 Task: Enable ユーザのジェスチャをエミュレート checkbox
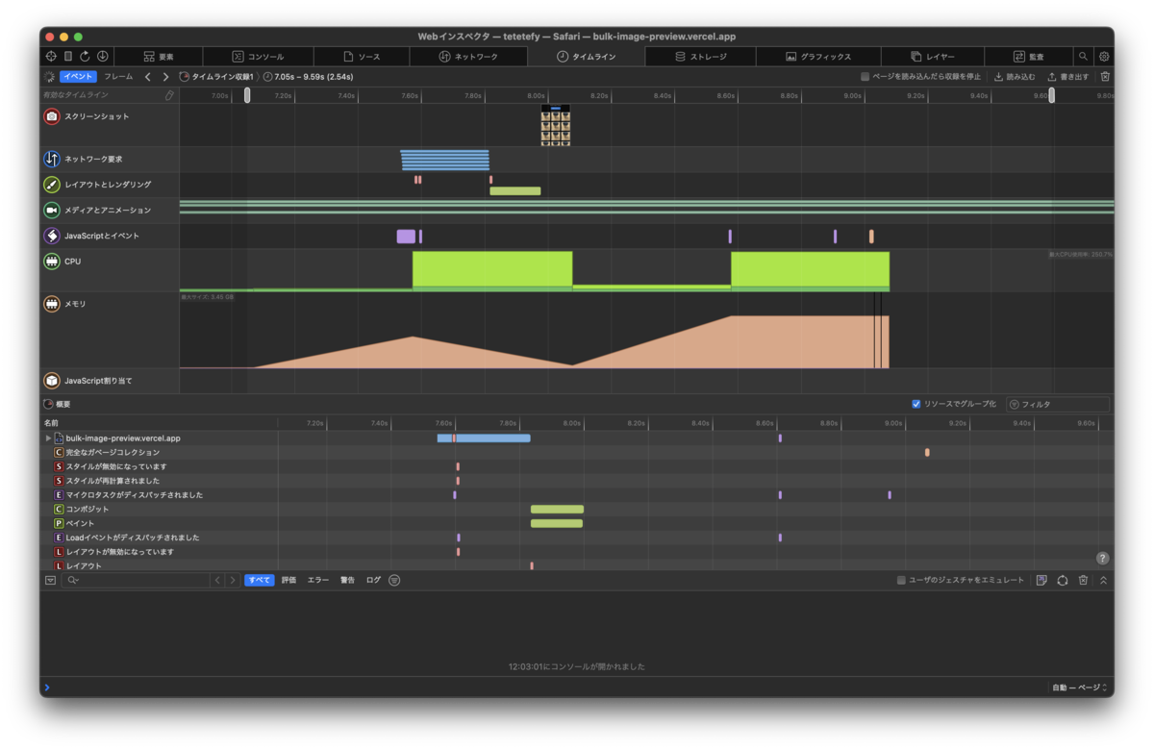[x=901, y=580]
